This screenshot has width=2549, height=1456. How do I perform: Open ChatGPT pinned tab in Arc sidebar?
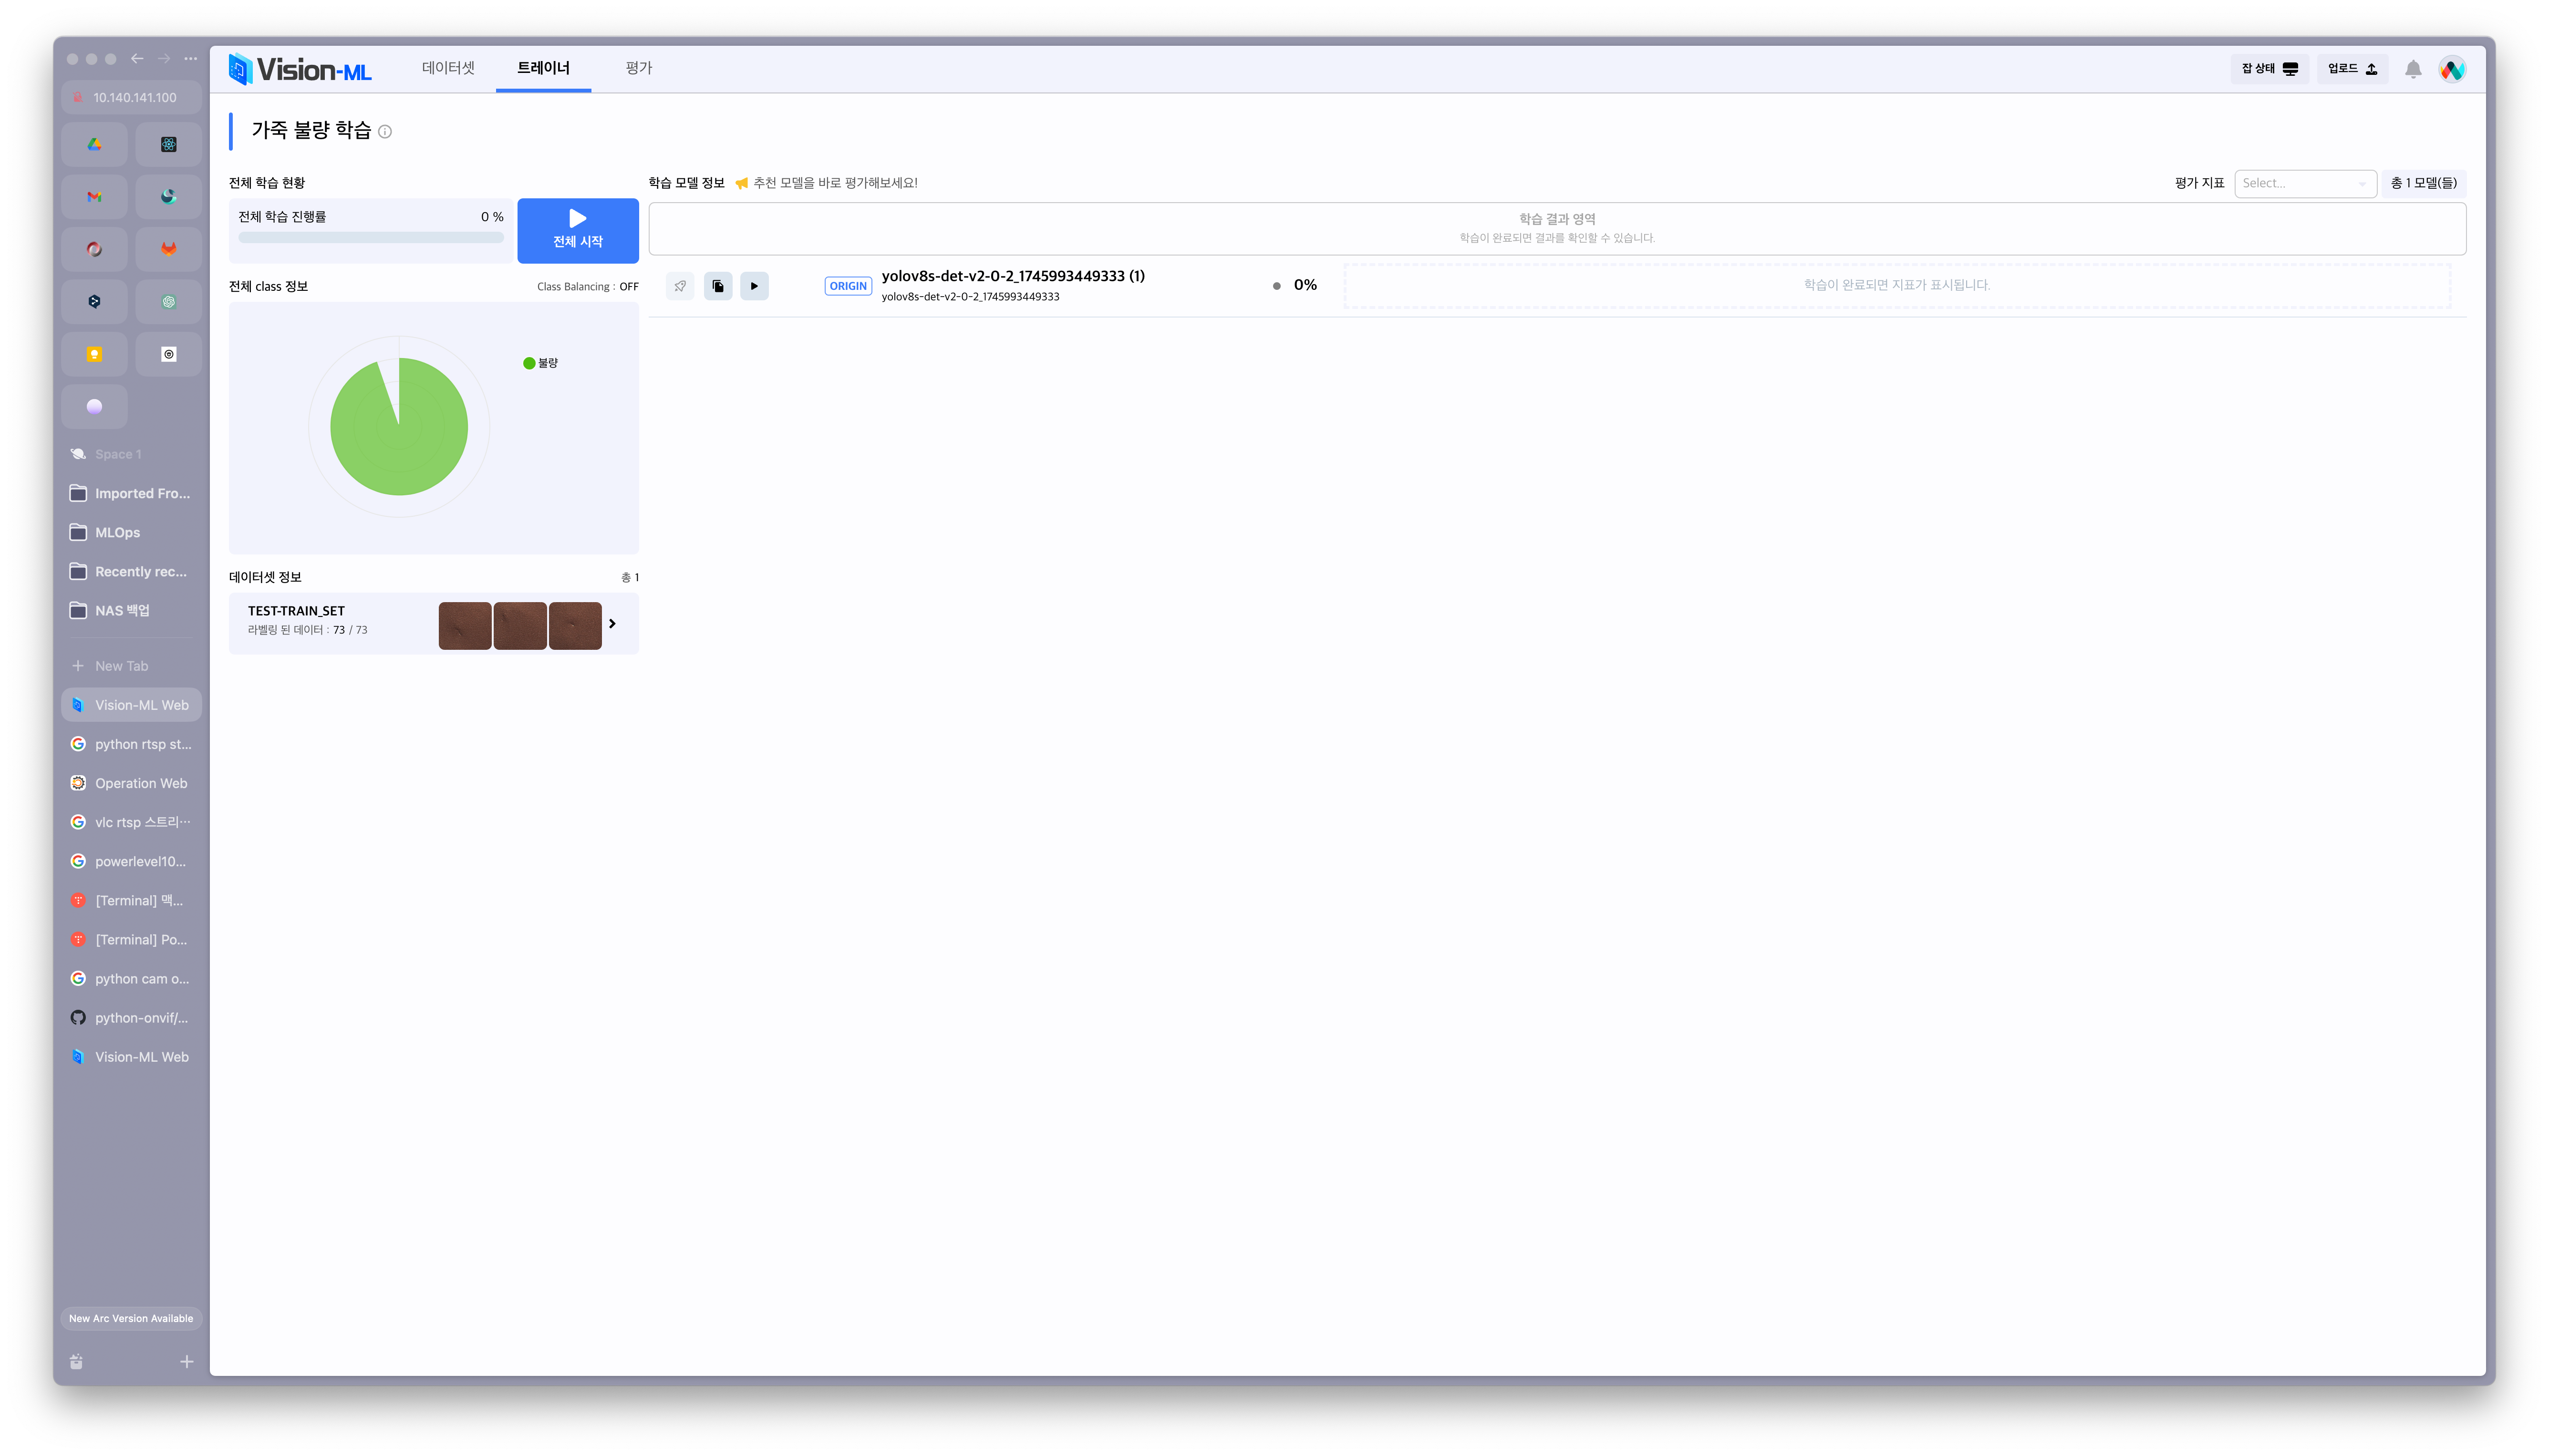(x=169, y=302)
